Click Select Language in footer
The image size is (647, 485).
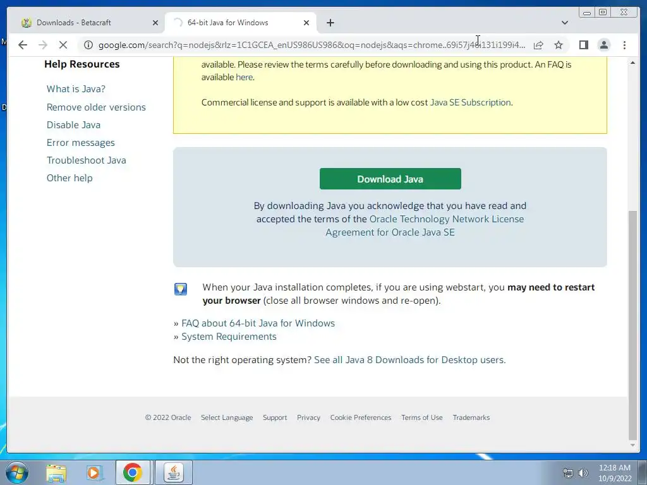point(227,417)
